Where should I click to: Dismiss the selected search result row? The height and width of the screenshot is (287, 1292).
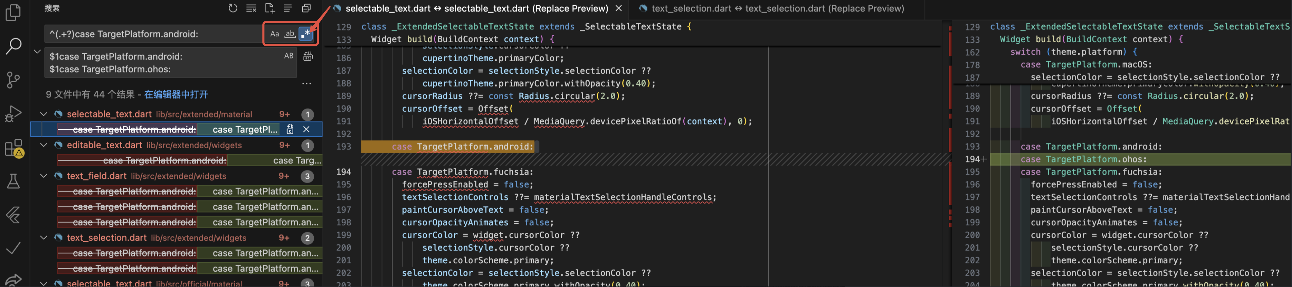pyautogui.click(x=307, y=130)
